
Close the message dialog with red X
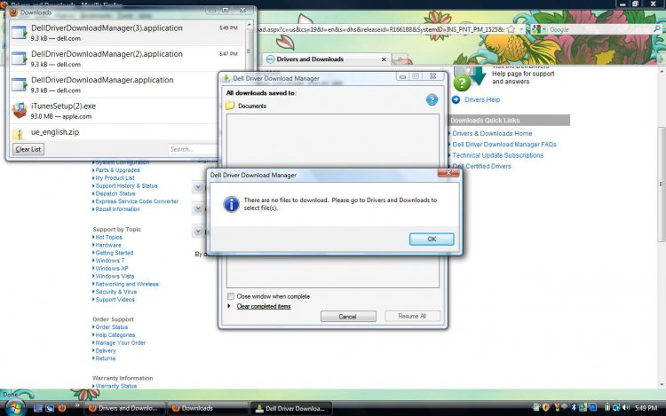[x=448, y=173]
